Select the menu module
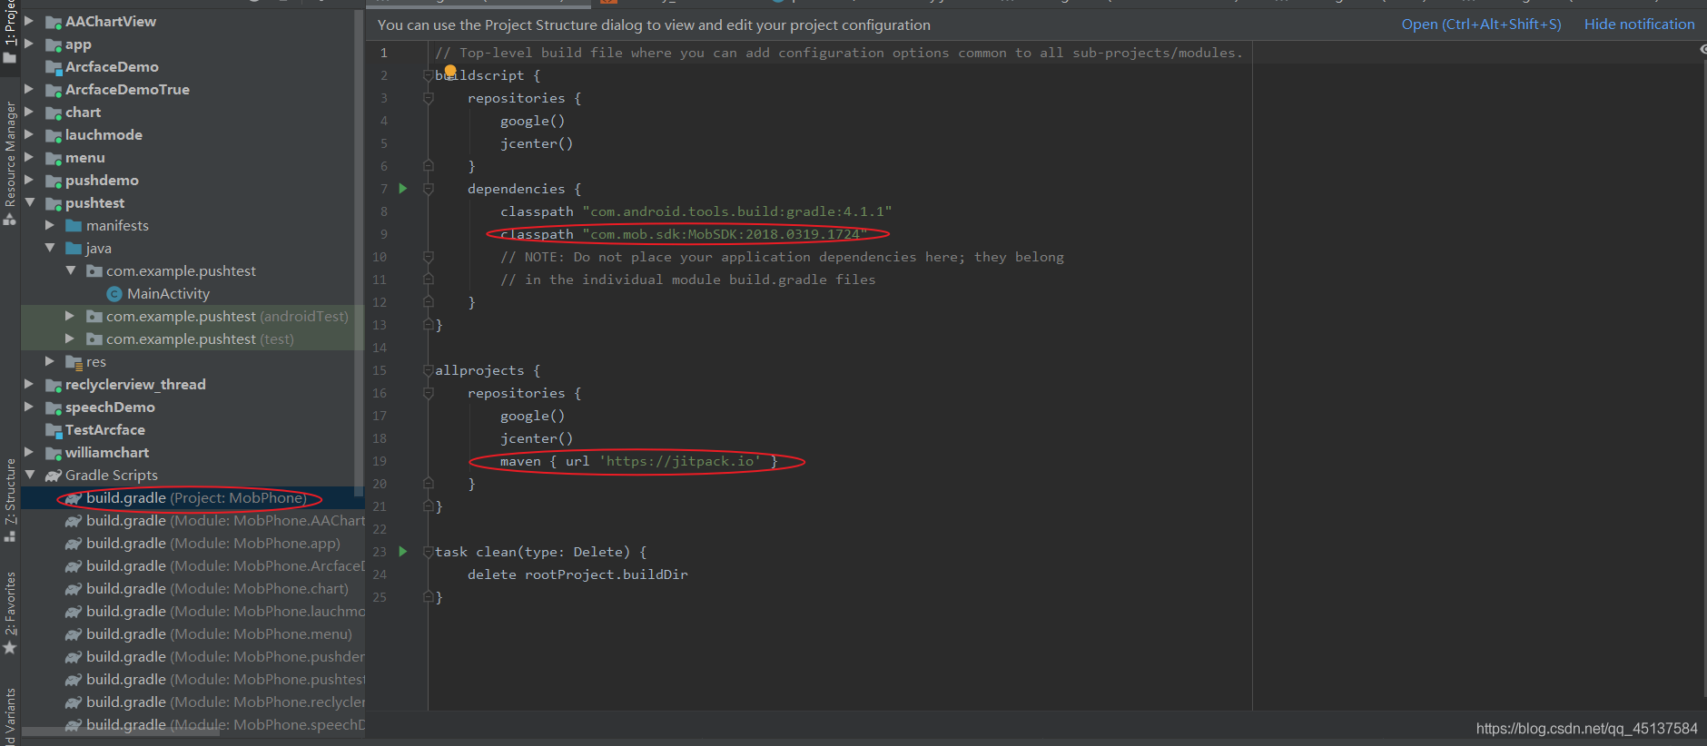Screen dimensions: 1707x746 [x=85, y=157]
